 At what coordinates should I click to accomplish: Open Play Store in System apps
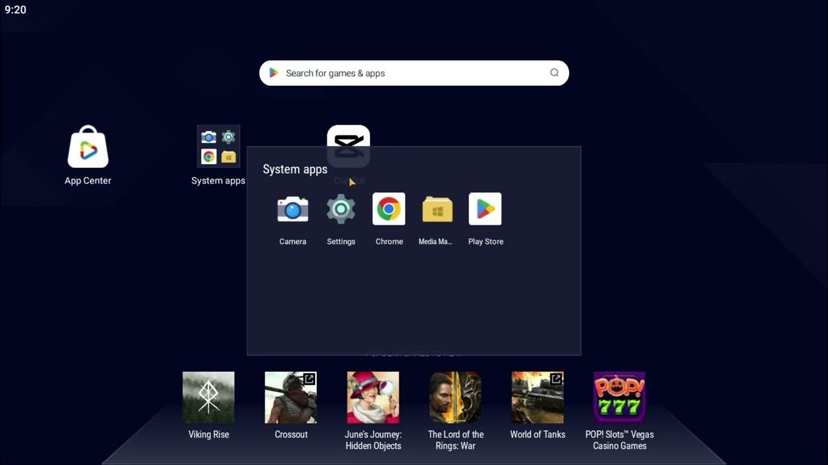click(x=485, y=209)
